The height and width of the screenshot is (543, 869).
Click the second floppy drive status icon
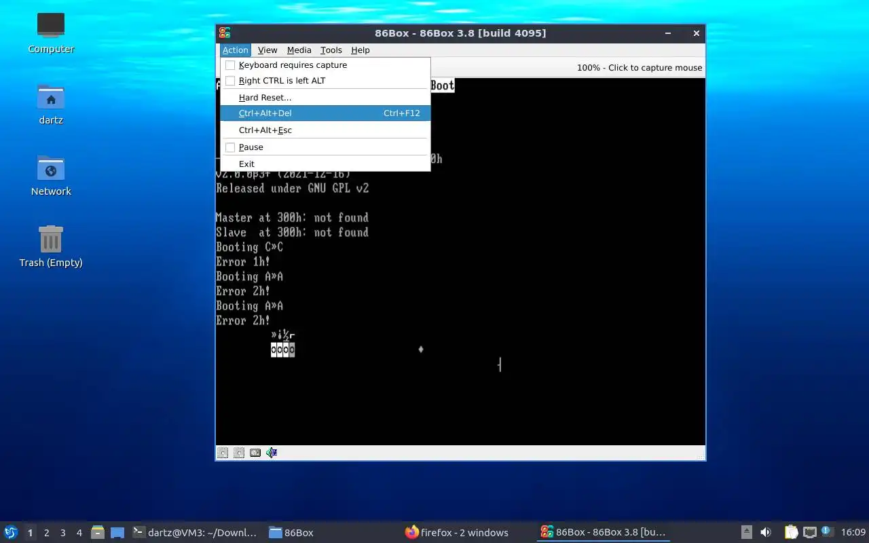tap(239, 453)
